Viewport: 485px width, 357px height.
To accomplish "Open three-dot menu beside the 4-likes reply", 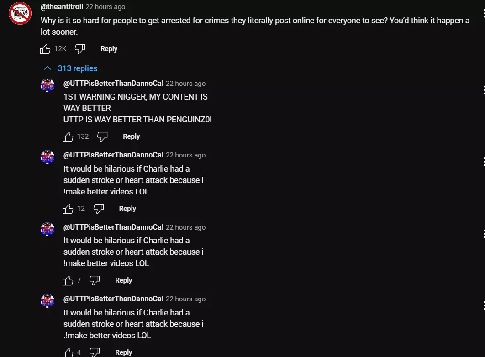I will [x=483, y=305].
